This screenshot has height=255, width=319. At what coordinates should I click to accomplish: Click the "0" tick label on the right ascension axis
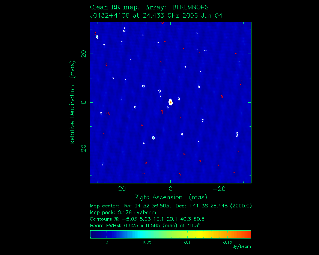[x=171, y=189]
